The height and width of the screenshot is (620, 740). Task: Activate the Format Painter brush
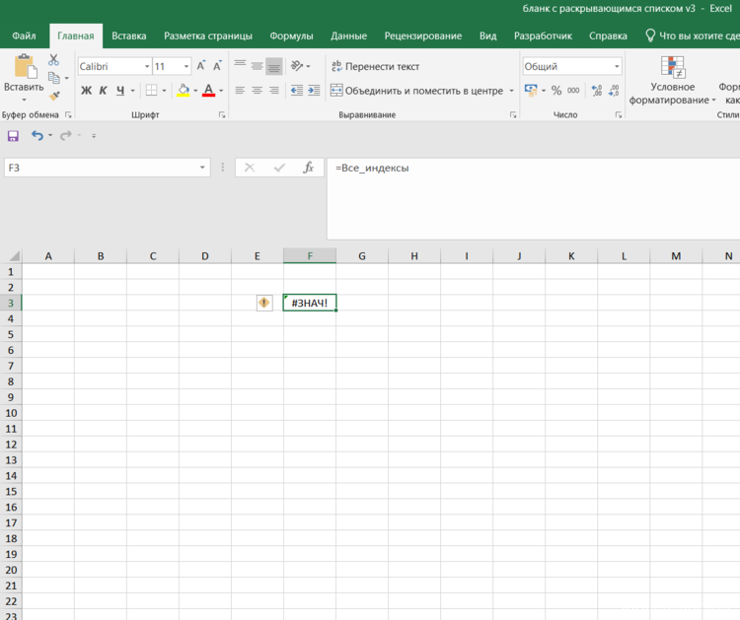(x=54, y=96)
